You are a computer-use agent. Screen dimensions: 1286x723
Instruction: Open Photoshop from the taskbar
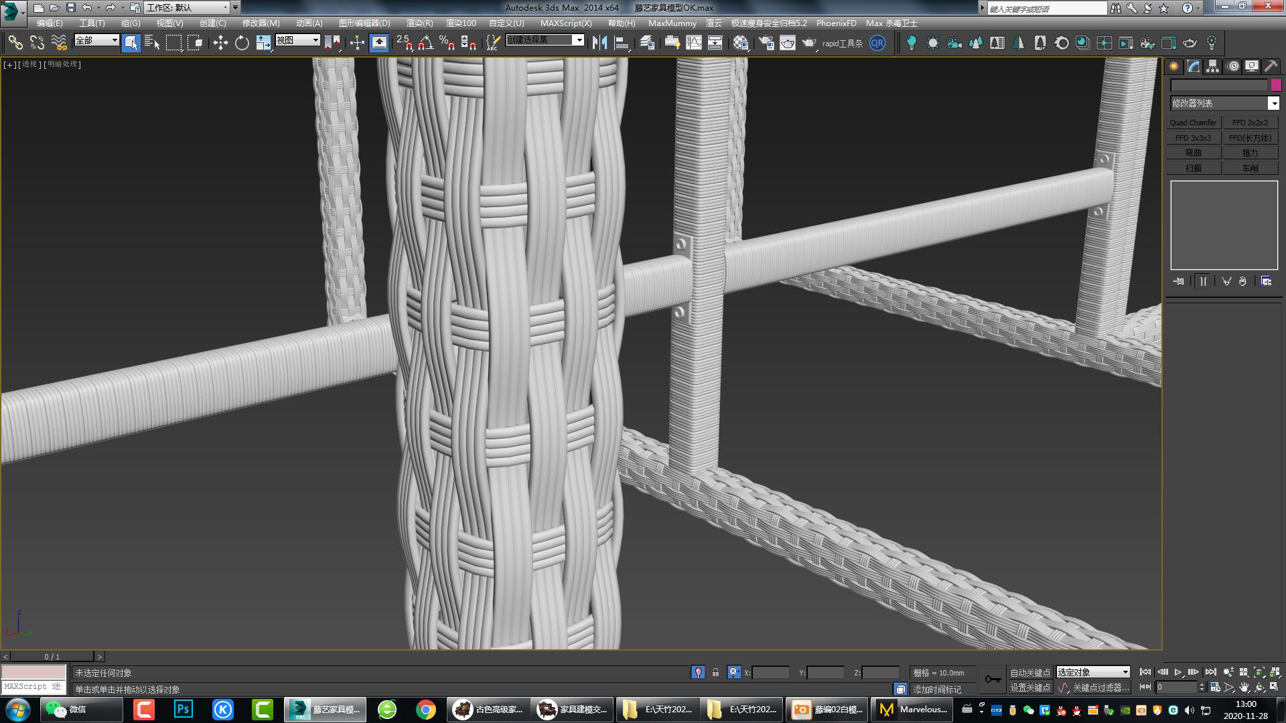(x=182, y=709)
